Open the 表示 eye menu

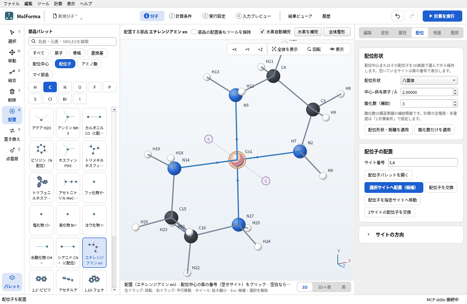click(337, 49)
